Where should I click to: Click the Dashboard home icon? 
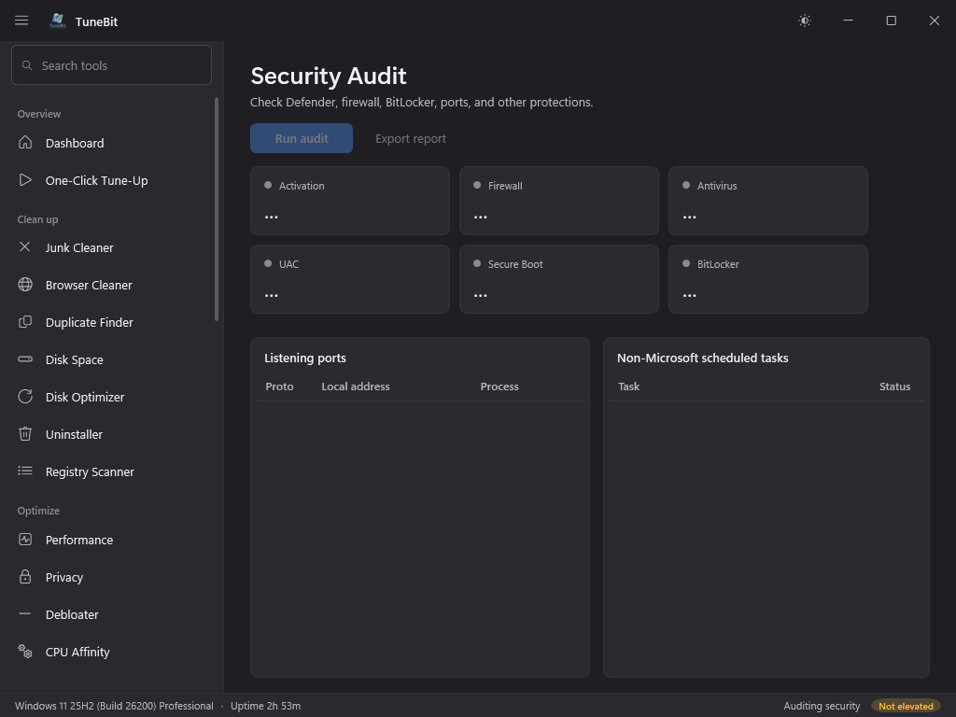25,143
